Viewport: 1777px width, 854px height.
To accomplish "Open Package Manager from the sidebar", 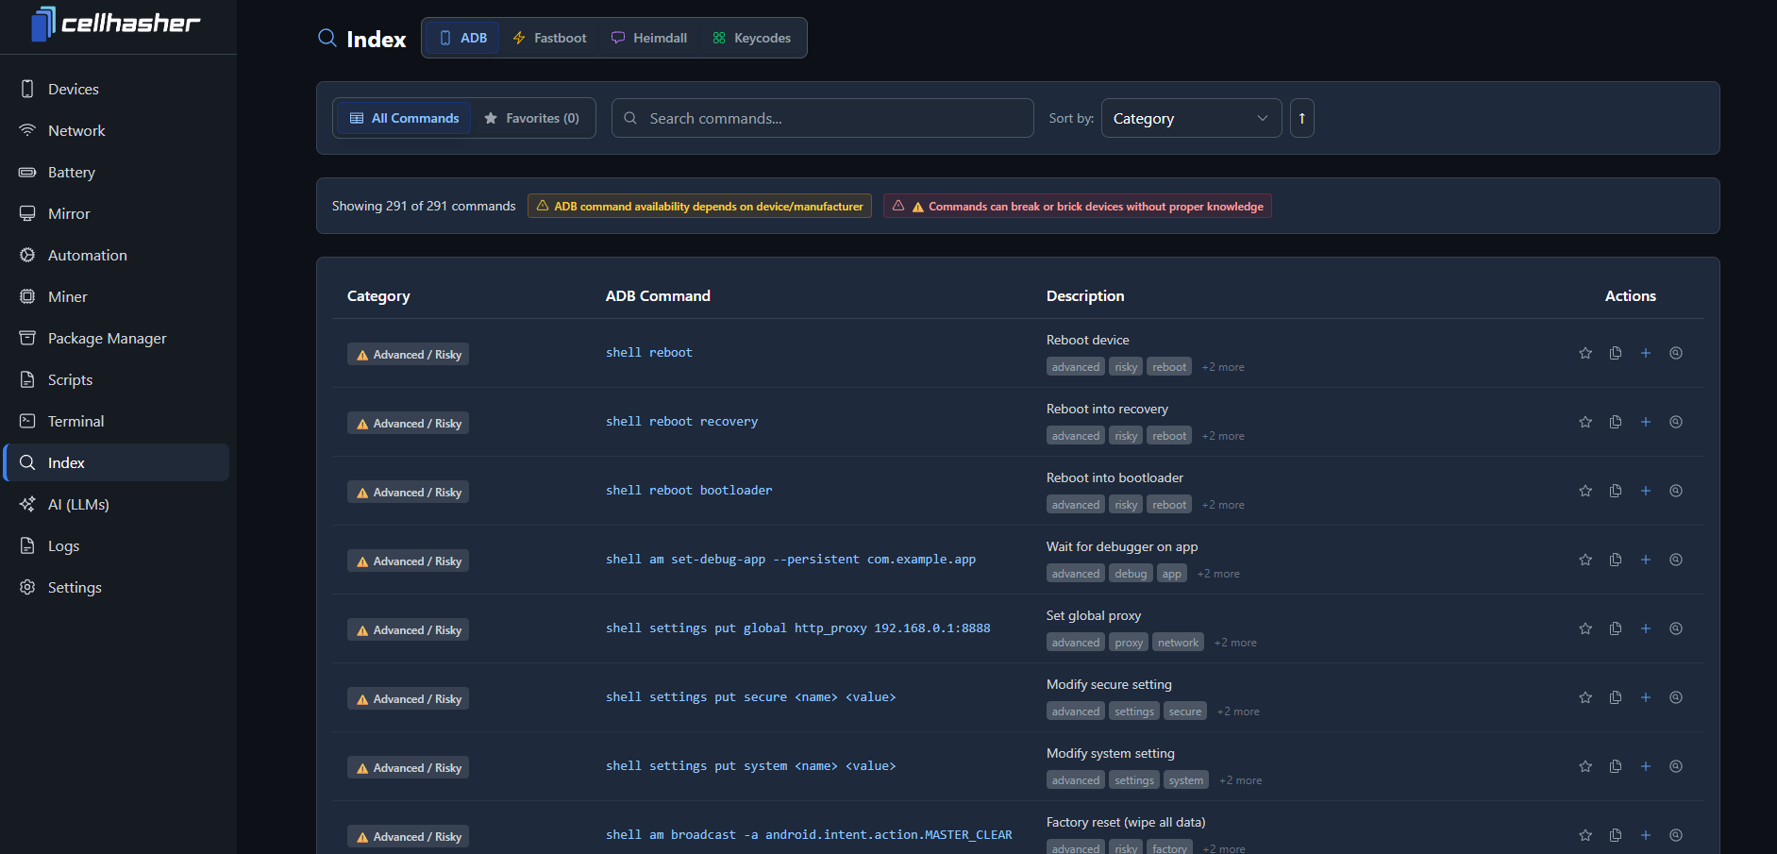I will [x=107, y=338].
